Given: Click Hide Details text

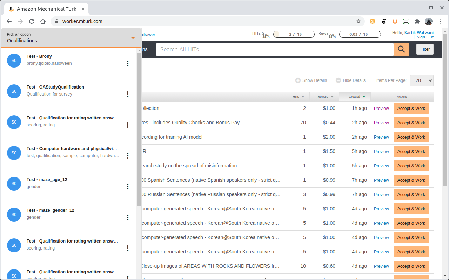Looking at the screenshot, I should (x=354, y=80).
